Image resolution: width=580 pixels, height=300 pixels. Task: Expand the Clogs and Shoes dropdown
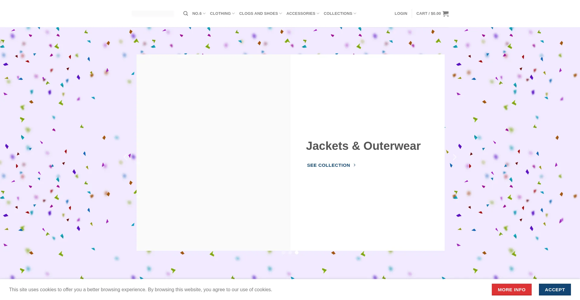(x=260, y=14)
